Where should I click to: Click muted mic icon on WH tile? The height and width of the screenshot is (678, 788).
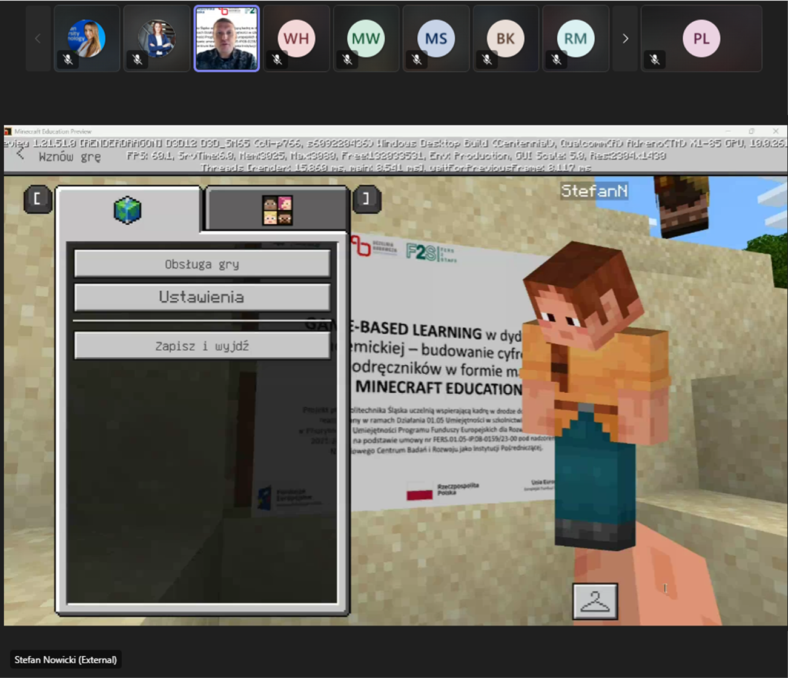(277, 59)
